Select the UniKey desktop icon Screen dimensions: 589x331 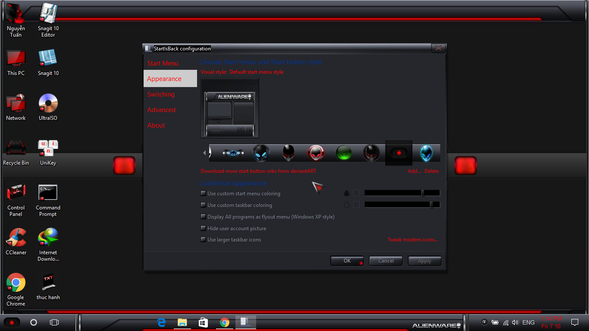pyautogui.click(x=48, y=153)
